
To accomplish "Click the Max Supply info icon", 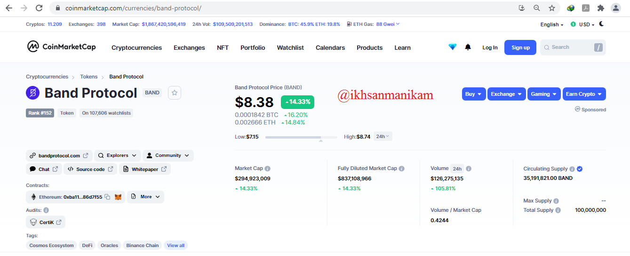I will (556, 201).
